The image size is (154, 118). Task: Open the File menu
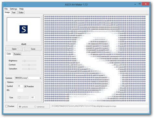point(6,9)
